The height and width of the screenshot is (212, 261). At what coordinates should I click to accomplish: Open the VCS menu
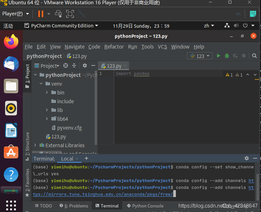click(163, 47)
